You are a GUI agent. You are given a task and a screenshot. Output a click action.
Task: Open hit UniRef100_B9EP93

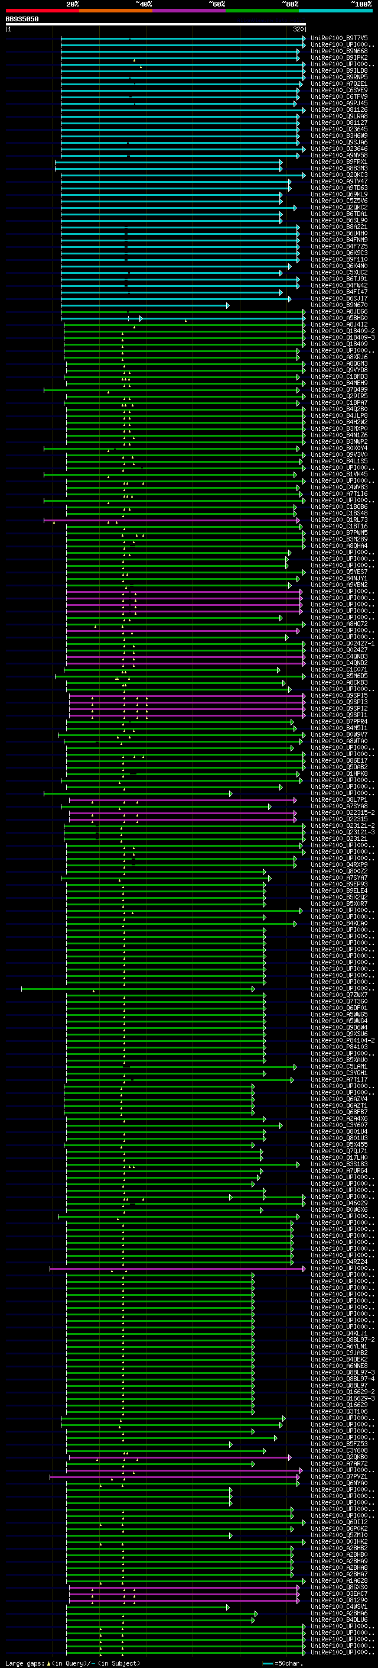click(339, 884)
